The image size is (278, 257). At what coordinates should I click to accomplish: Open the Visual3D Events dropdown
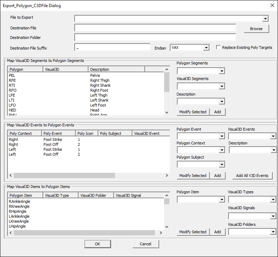[273, 136]
